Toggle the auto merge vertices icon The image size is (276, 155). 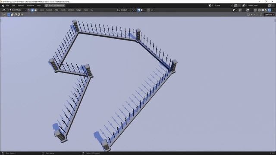(261, 15)
